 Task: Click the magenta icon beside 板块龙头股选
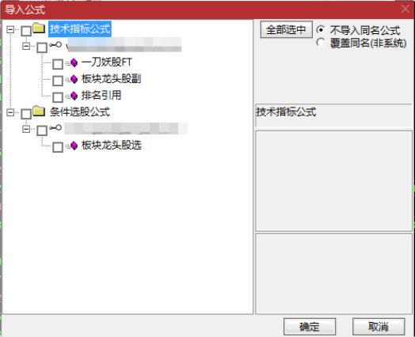tap(74, 146)
